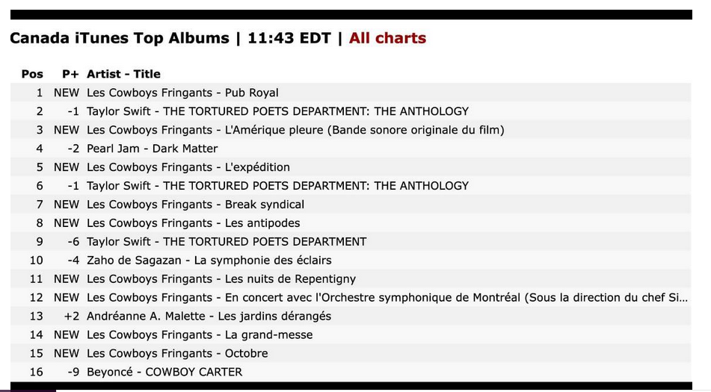
Task: Choose the Break syndical album row
Action: (195, 205)
